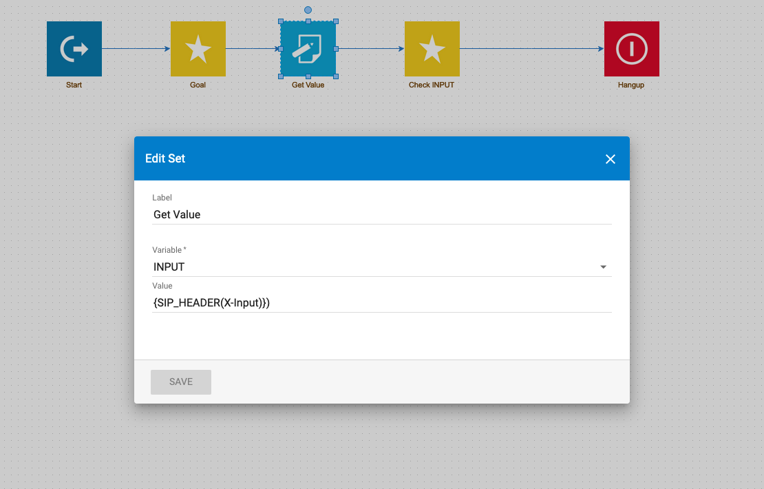Open the Variable dropdown showing INPUT
764x489 pixels.
[381, 267]
